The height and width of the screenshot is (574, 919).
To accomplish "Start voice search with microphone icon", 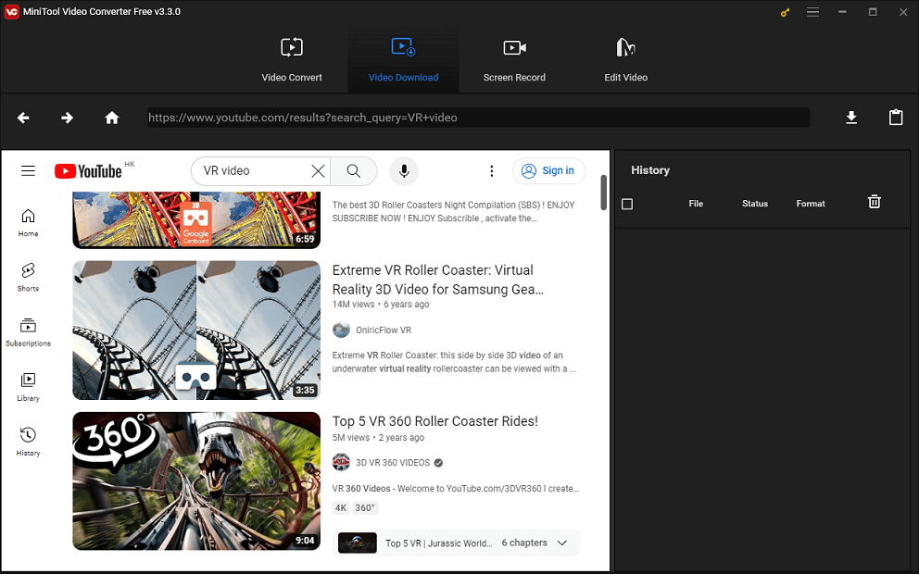I will point(404,170).
